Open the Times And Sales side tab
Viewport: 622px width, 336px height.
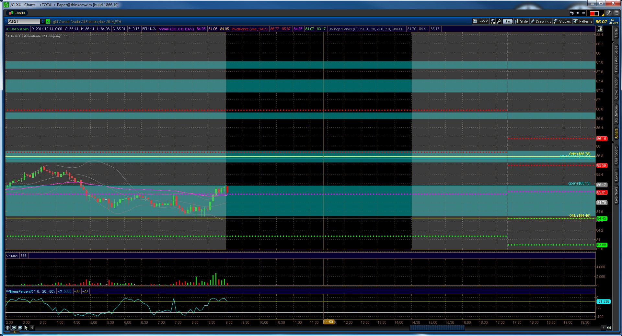pyautogui.click(x=616, y=59)
